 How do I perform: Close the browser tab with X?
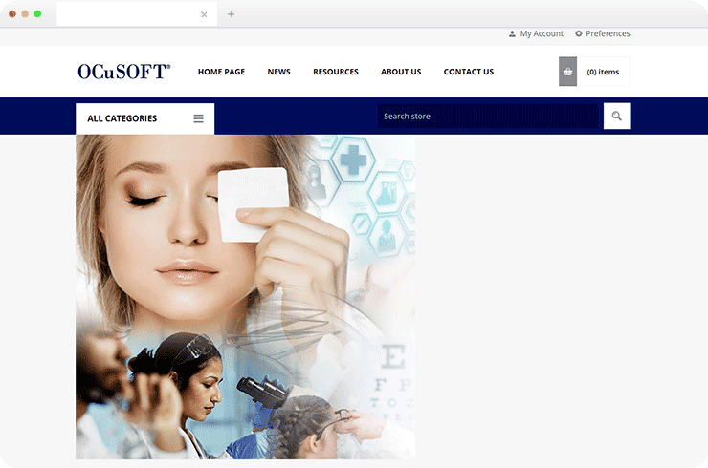pos(204,14)
